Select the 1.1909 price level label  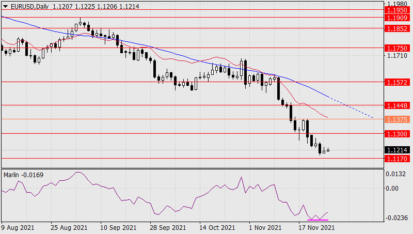point(397,18)
